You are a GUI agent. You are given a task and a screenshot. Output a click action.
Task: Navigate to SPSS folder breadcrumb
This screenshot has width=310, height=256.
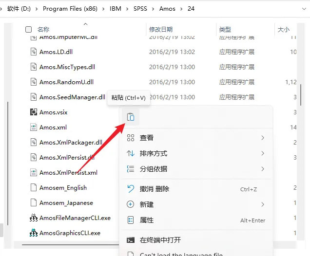click(140, 9)
